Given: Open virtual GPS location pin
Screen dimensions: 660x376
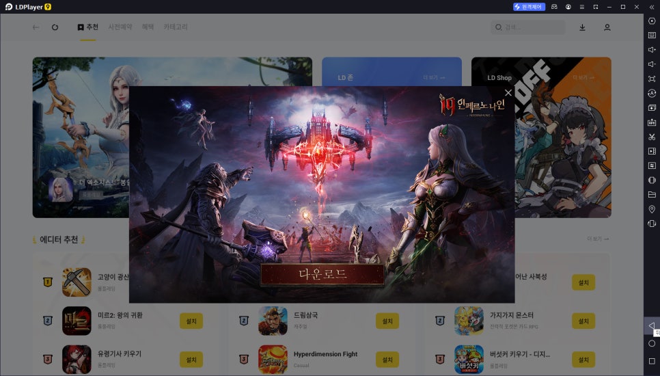Looking at the screenshot, I should pyautogui.click(x=652, y=209).
